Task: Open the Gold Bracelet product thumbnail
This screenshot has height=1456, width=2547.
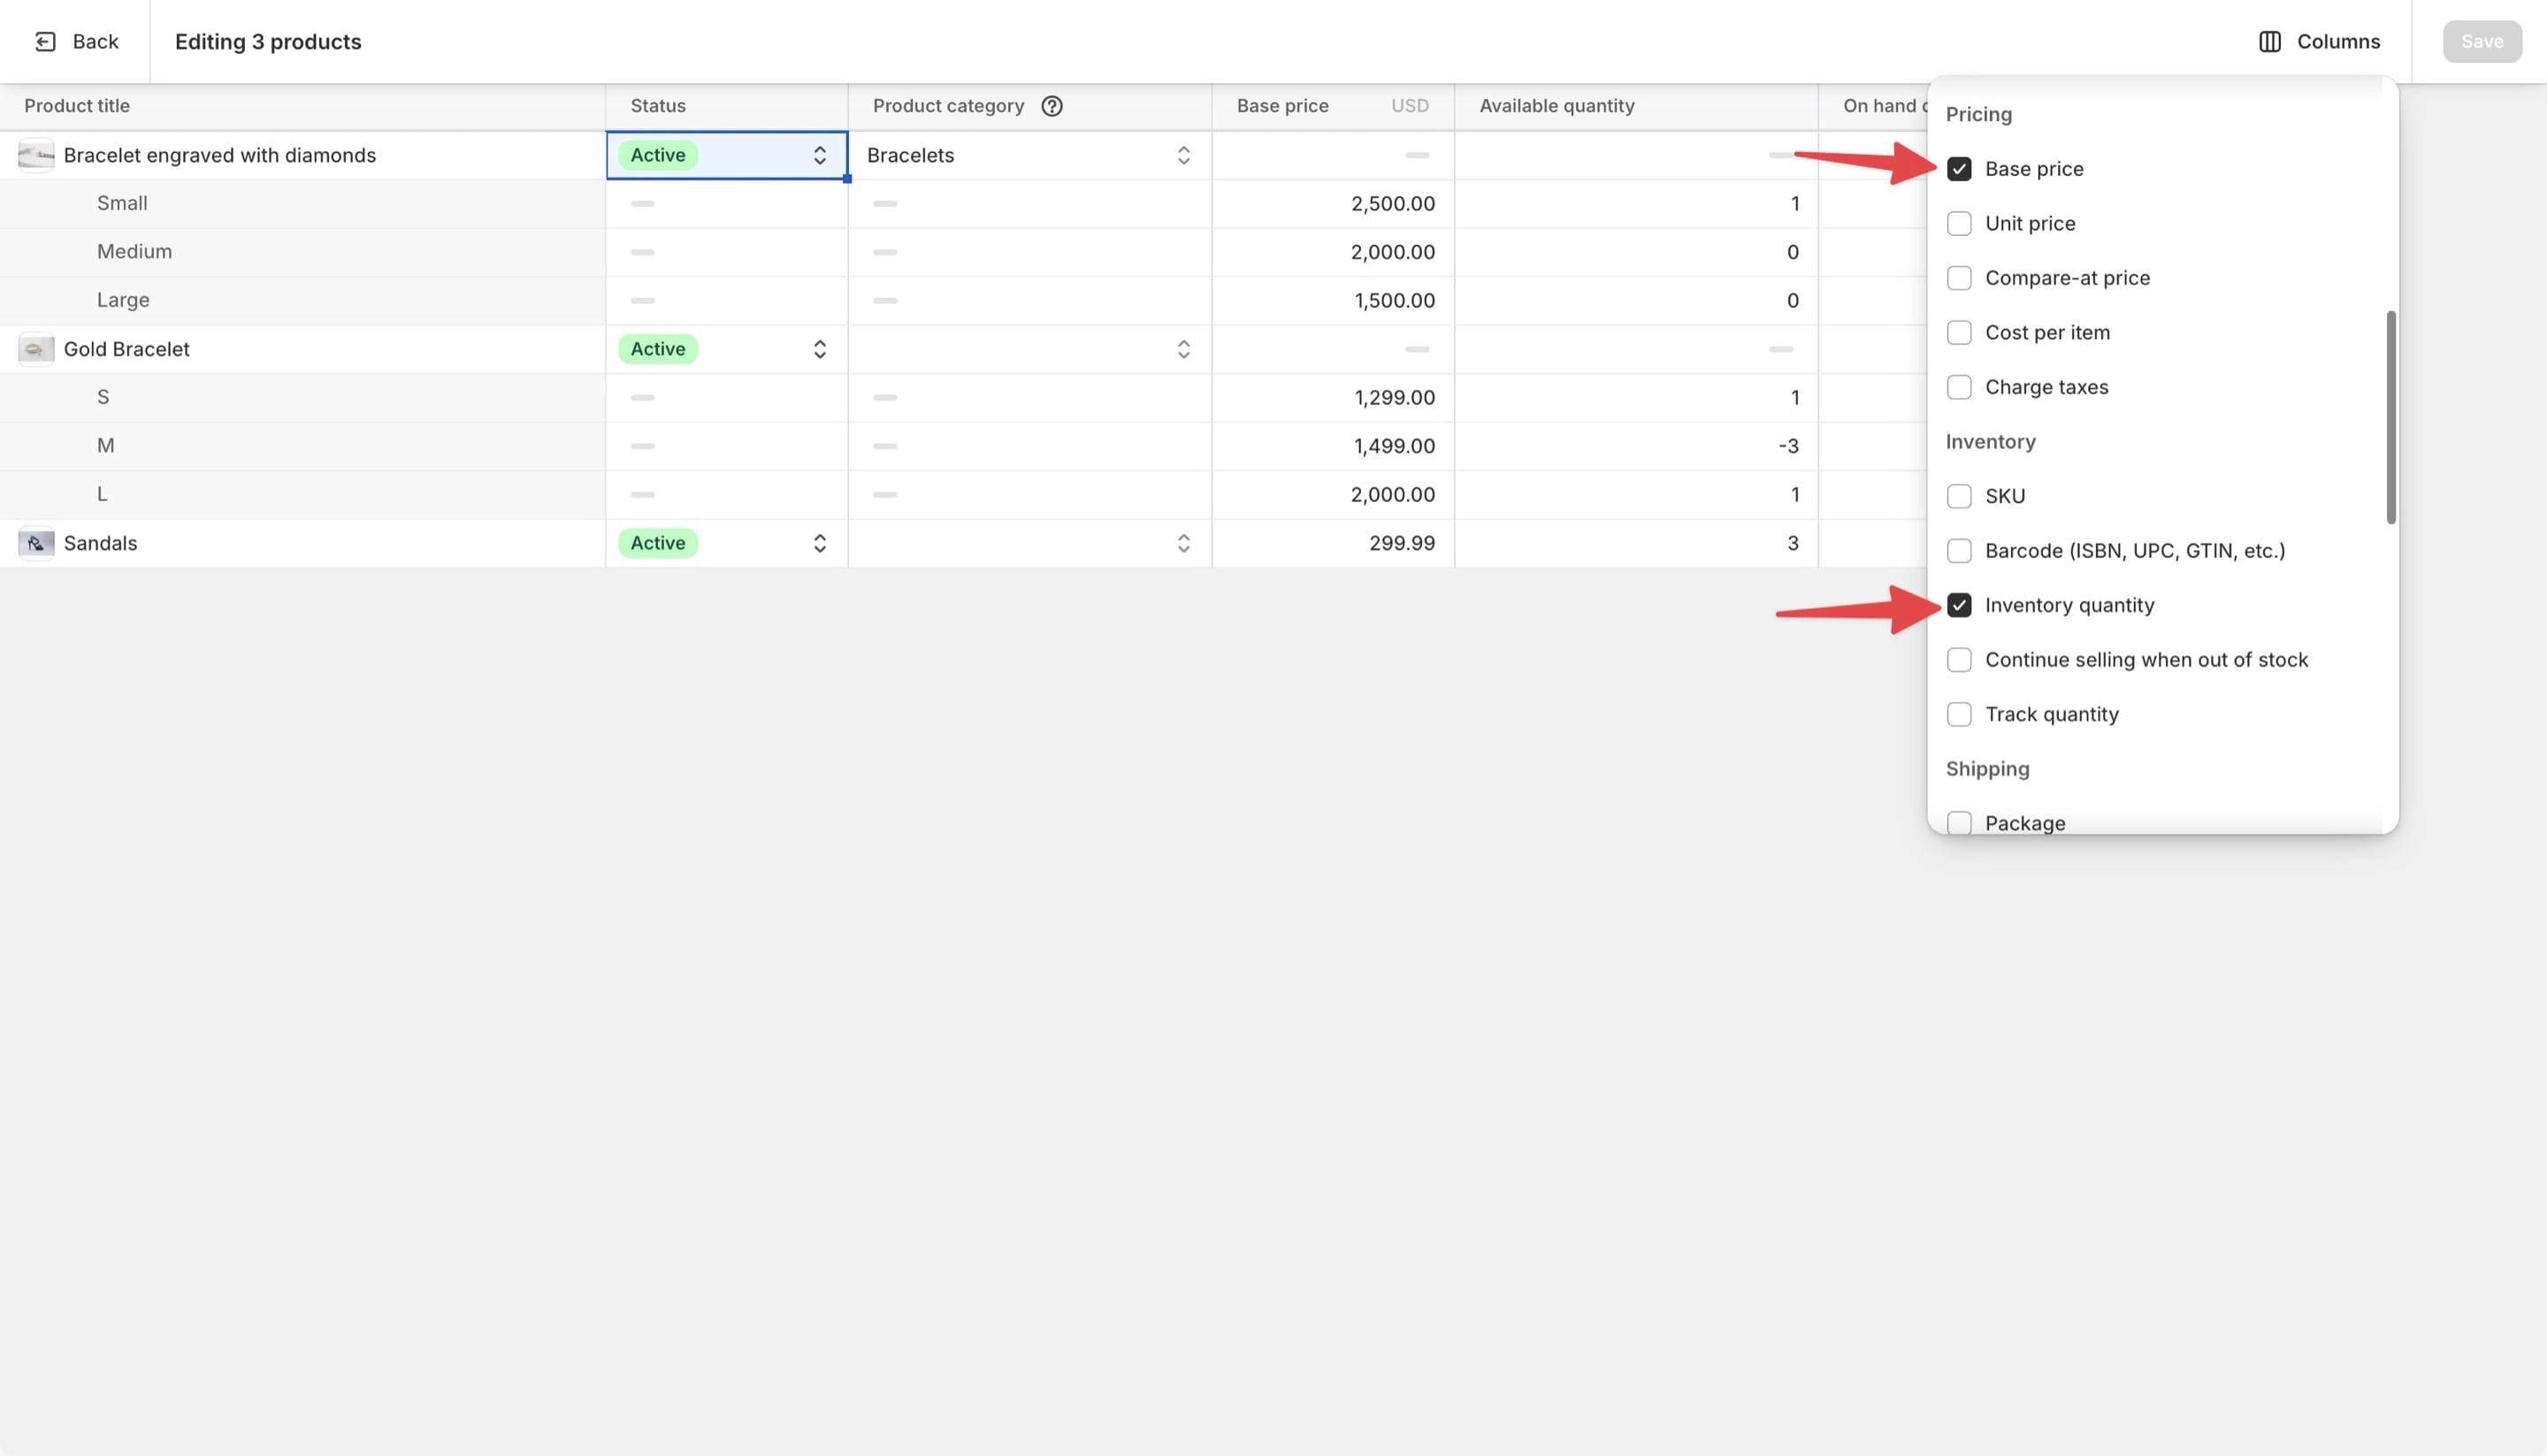Action: click(x=36, y=349)
